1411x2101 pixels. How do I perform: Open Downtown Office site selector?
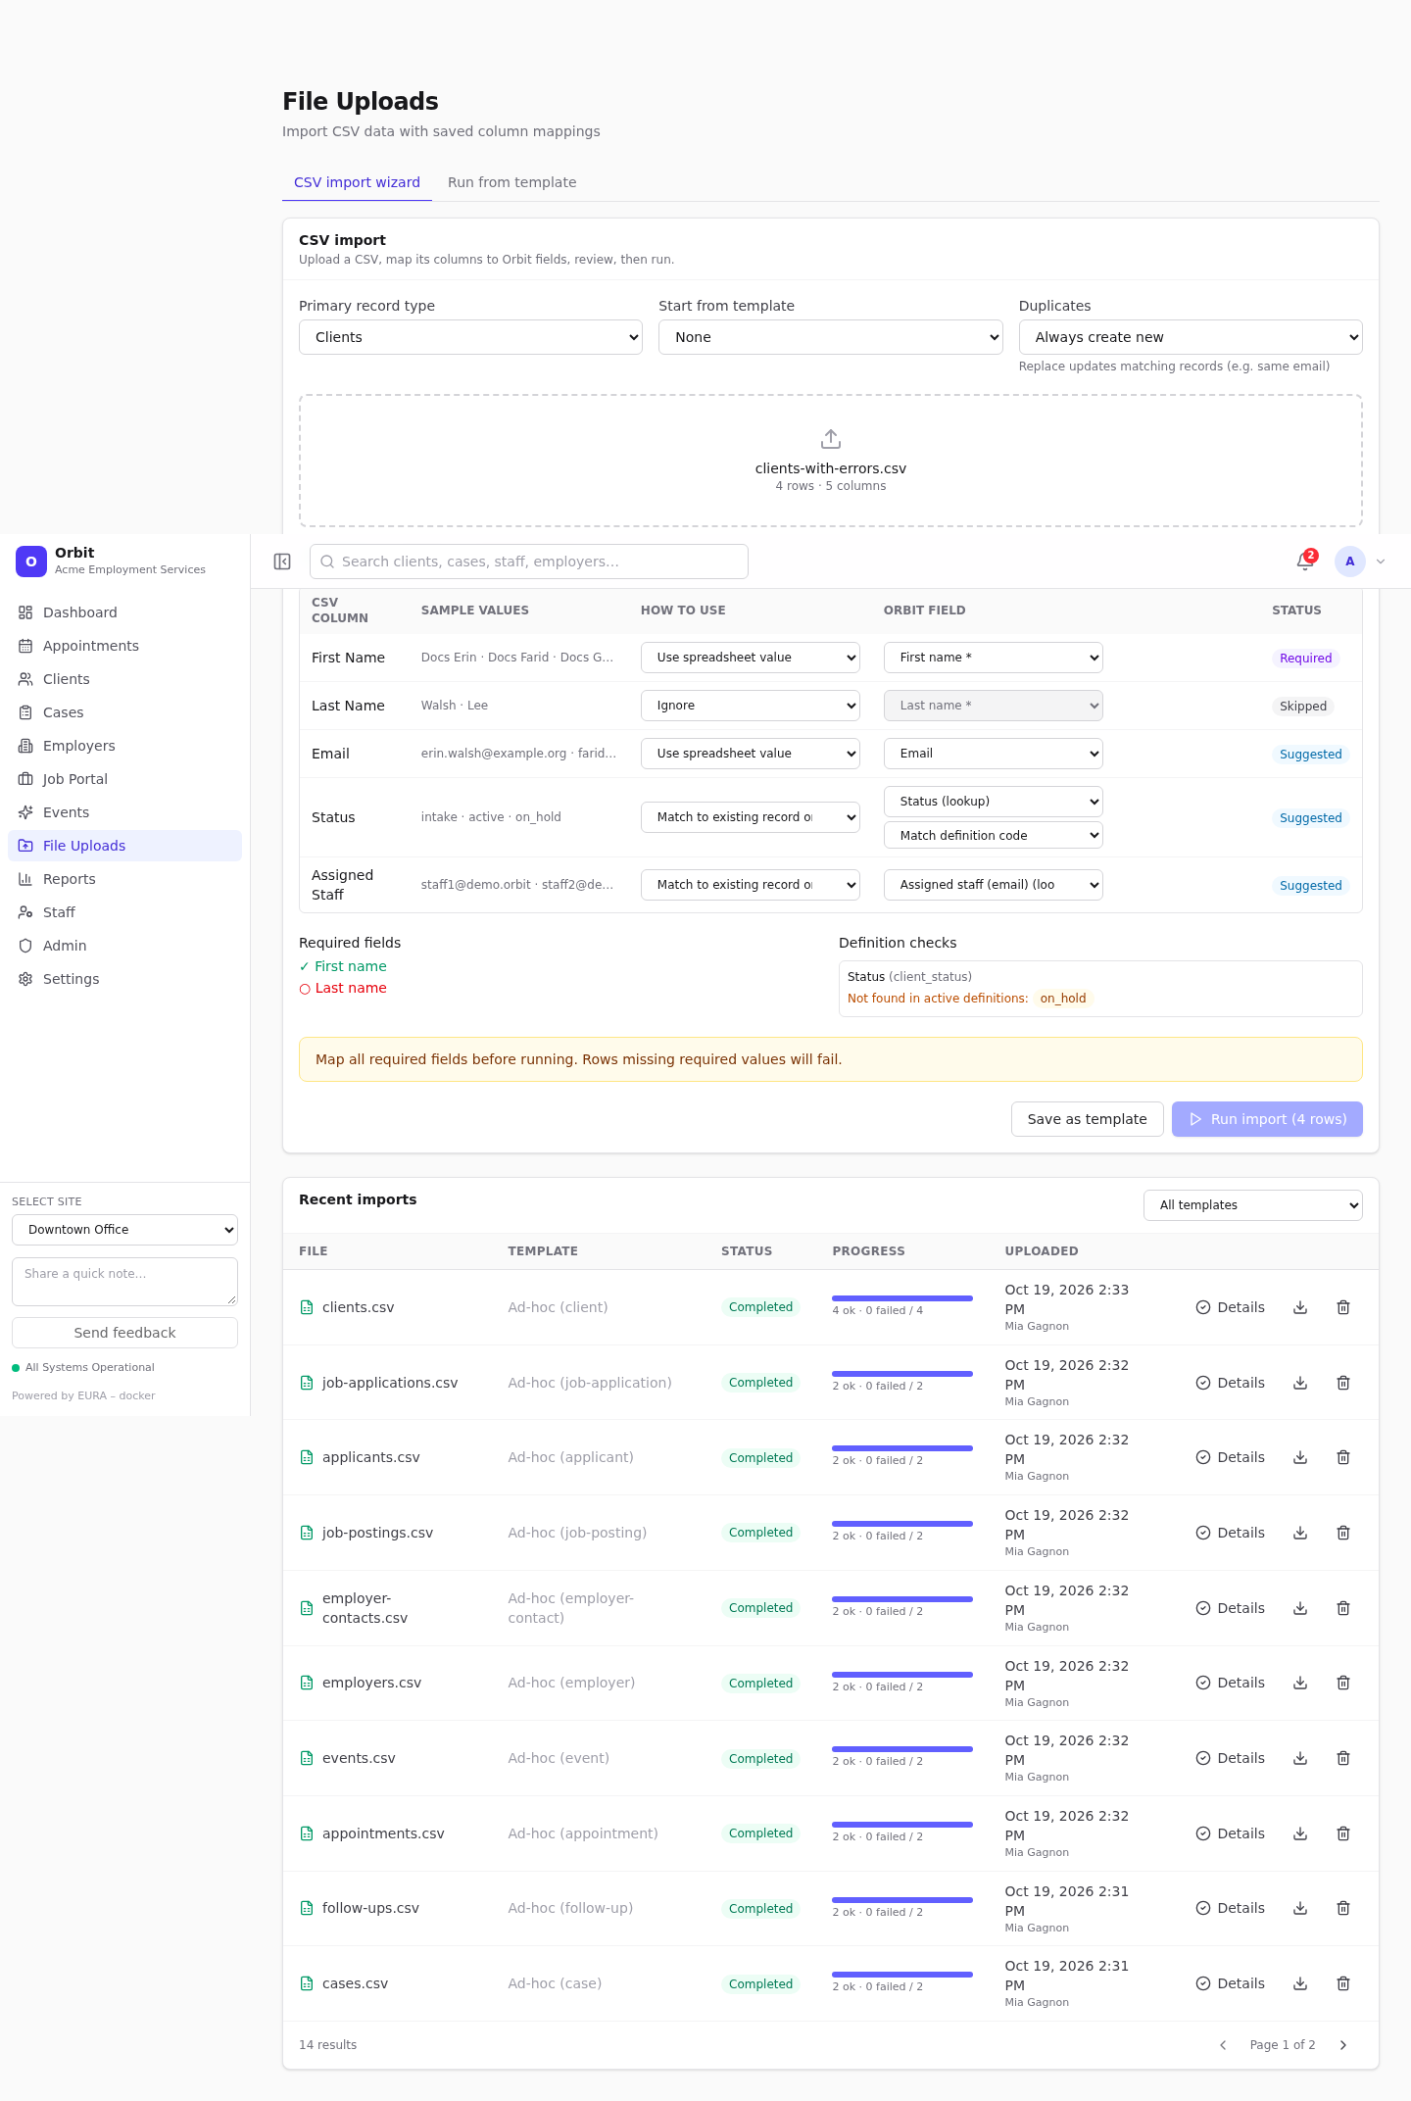124,1230
